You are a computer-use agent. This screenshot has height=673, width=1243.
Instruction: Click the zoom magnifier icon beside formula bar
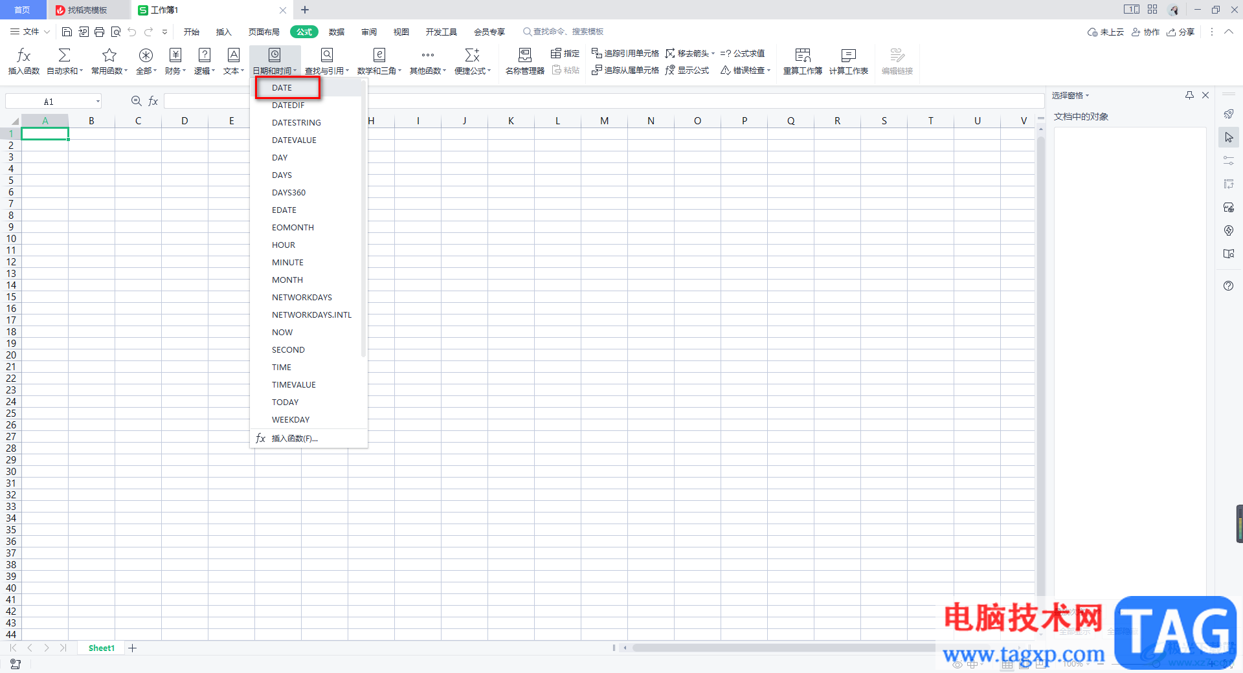[136, 101]
